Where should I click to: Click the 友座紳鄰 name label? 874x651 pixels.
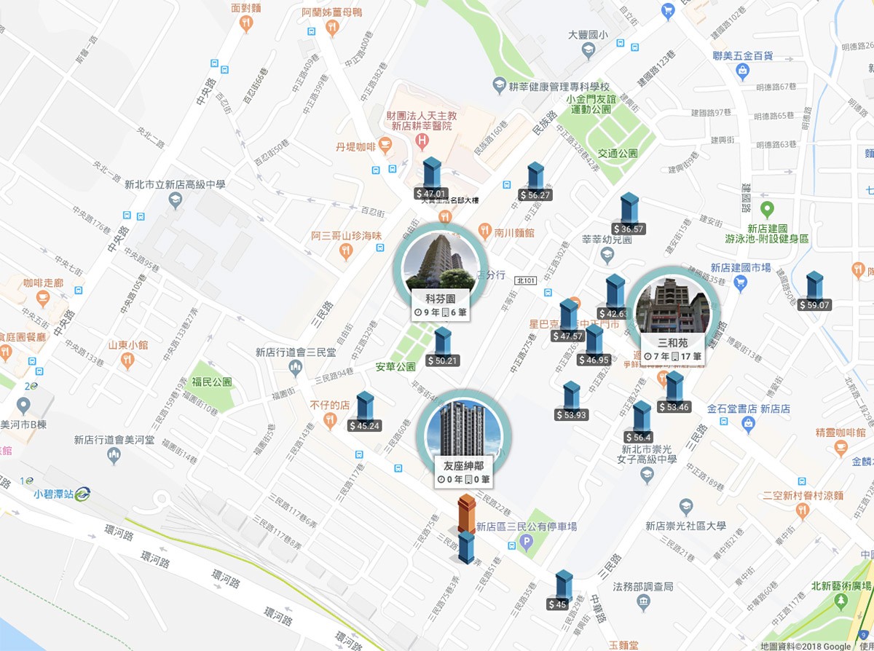click(x=464, y=465)
